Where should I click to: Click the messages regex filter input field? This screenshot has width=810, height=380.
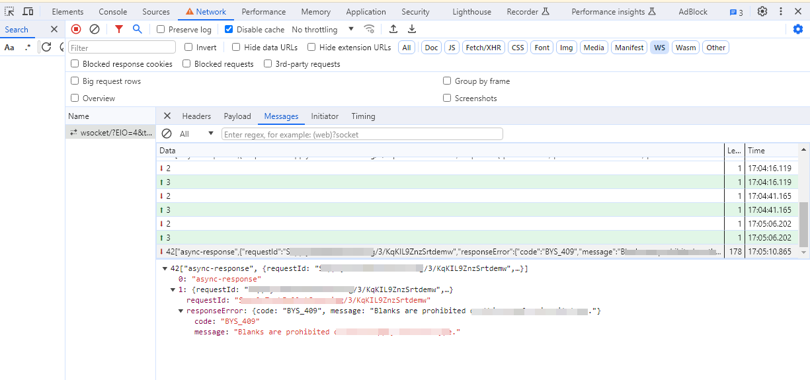pos(362,134)
